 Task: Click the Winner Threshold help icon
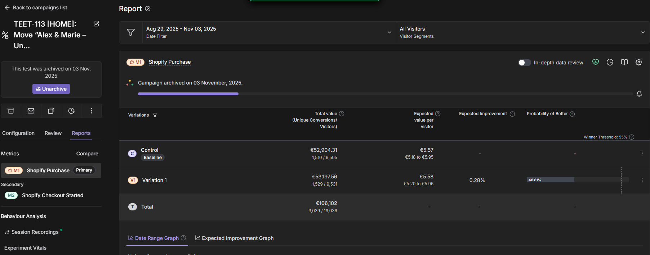(x=632, y=137)
